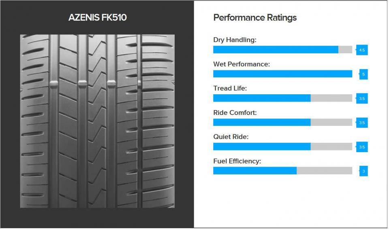This screenshot has width=389, height=229.
Task: Click the Performance Ratings heading
Action: [255, 17]
